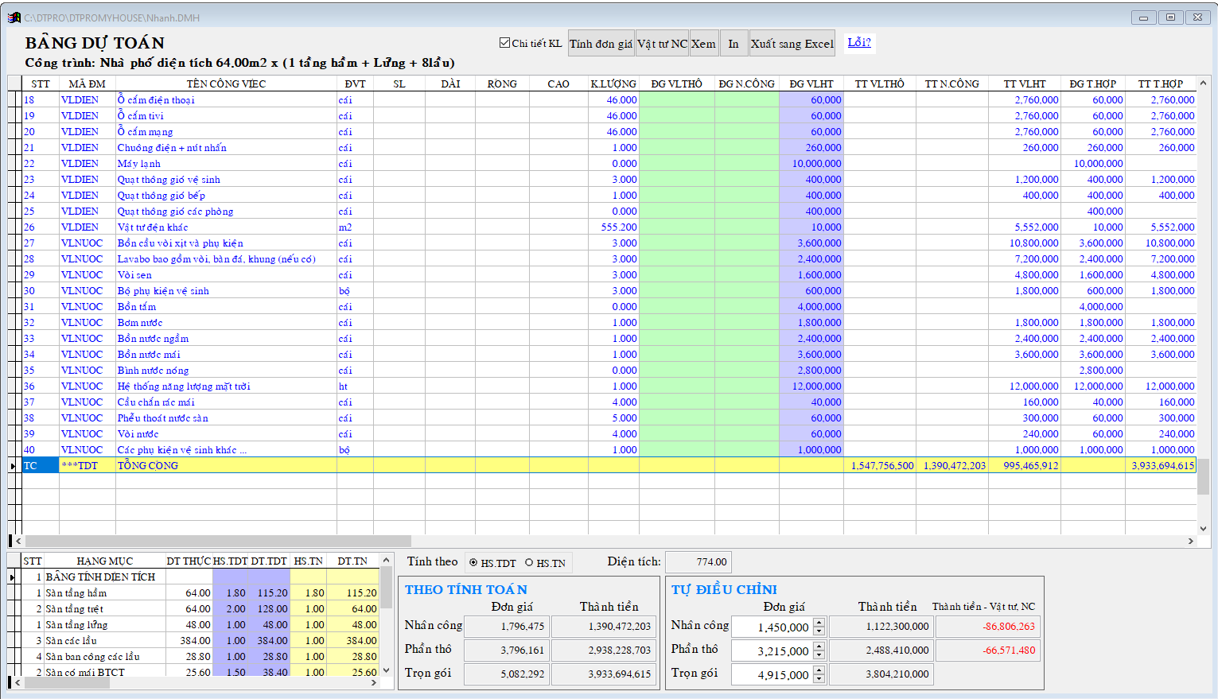
Task: Click the area table's scroll-up arrow
Action: 387,561
